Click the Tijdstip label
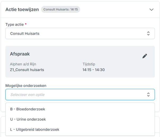Screen dimensions: 160x137 (x=89, y=64)
